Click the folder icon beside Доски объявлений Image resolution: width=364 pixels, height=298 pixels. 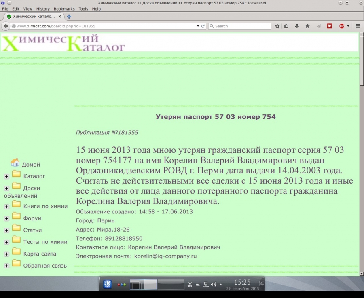pos(16,186)
